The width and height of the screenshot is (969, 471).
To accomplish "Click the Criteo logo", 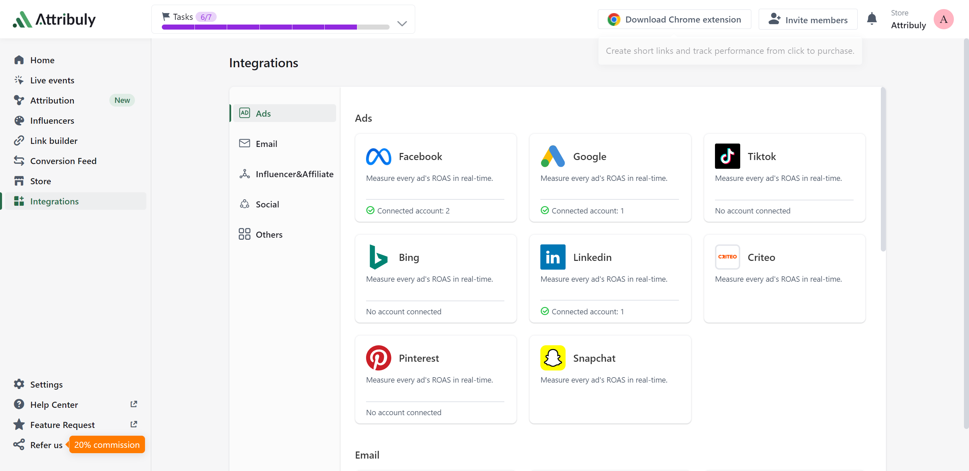I will (x=727, y=257).
